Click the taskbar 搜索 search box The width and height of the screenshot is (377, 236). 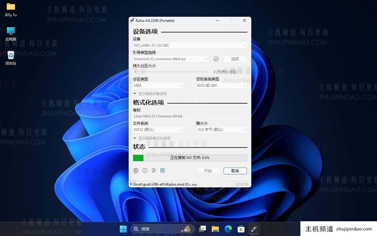163,229
